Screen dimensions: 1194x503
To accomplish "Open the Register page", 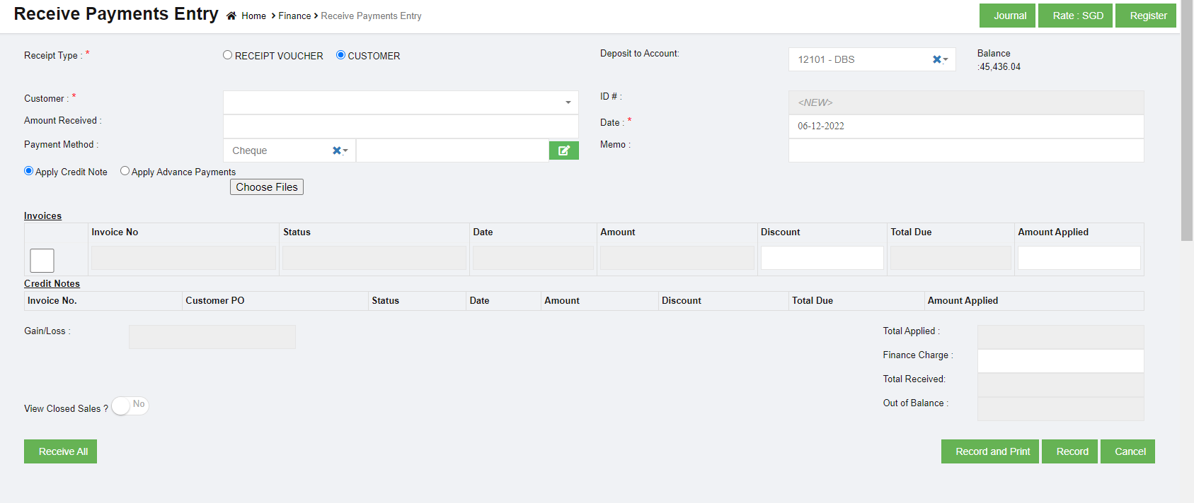I will coord(1145,16).
